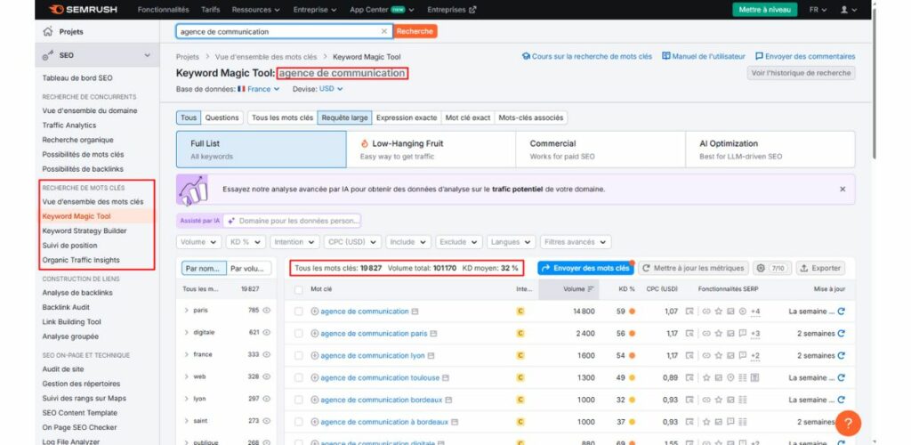Close the AI analysis banner
This screenshot has width=911, height=445.
click(842, 190)
